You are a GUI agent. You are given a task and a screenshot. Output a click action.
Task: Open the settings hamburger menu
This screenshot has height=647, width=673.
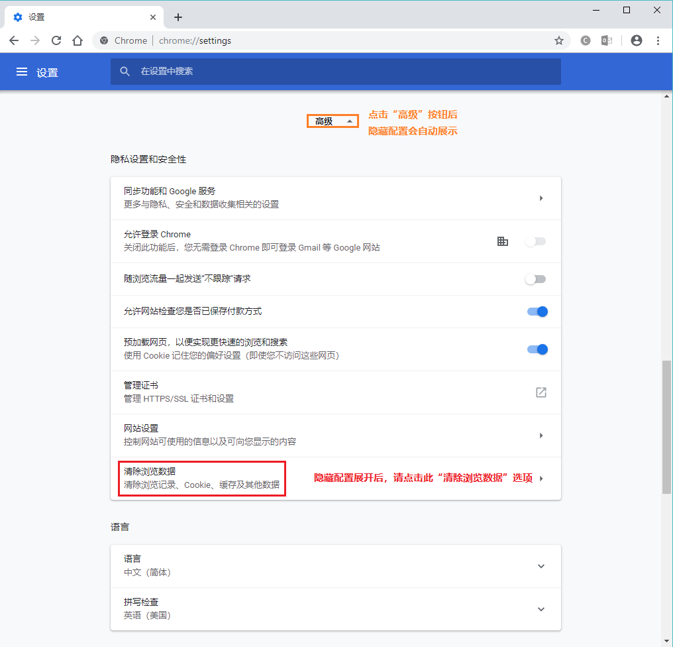tap(22, 72)
